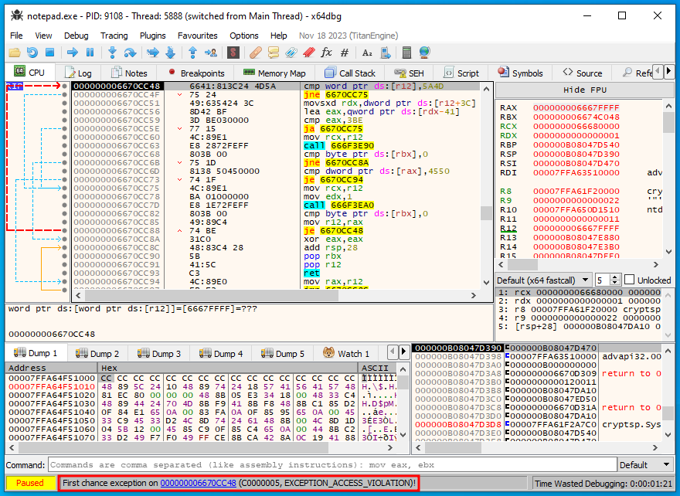Image resolution: width=680 pixels, height=496 pixels.
Task: Enable the Unlocked checkbox
Action: click(630, 280)
